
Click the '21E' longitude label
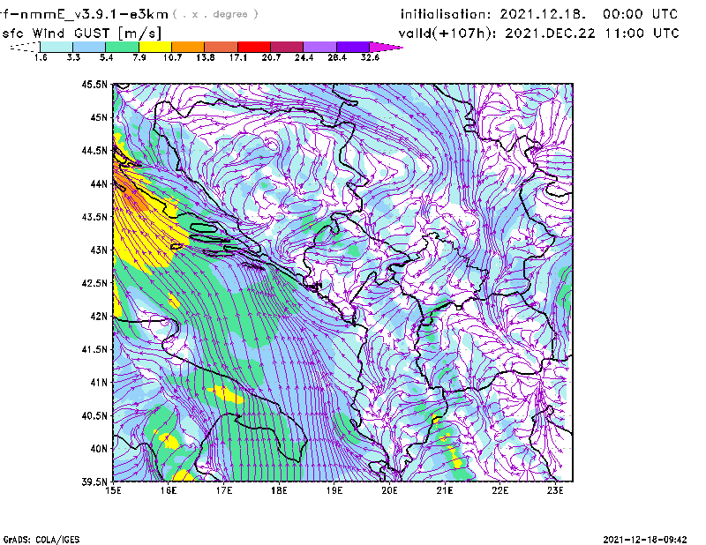(x=445, y=490)
